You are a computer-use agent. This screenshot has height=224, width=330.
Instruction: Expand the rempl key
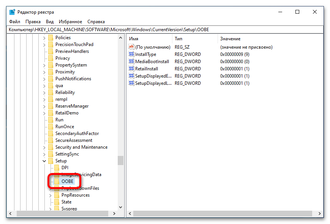(44, 100)
